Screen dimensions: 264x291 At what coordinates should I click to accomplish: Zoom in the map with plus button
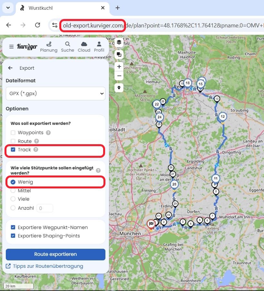pyautogui.click(x=119, y=67)
